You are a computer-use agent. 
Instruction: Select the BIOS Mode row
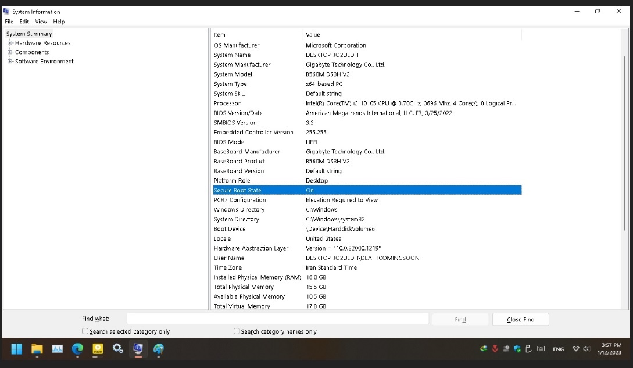tap(367, 142)
